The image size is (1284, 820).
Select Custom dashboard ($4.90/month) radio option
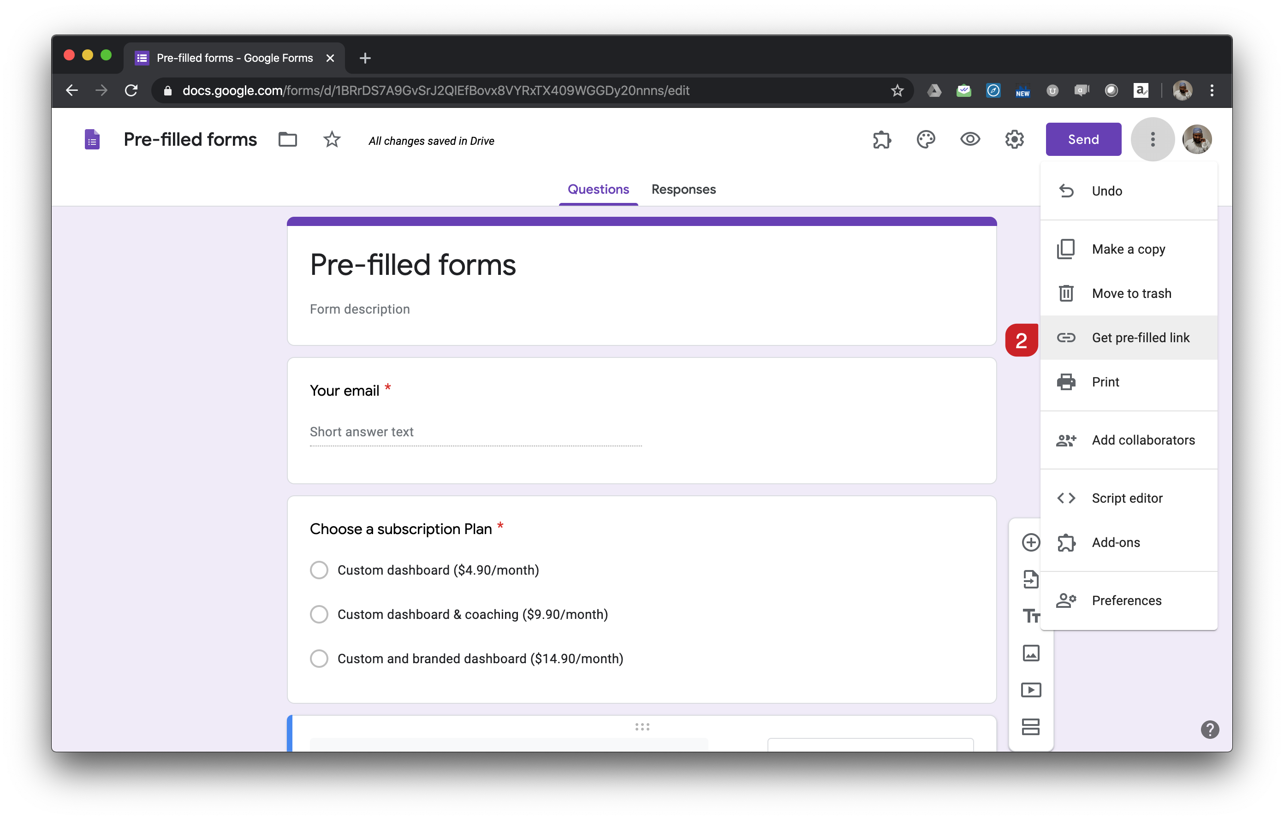coord(319,570)
